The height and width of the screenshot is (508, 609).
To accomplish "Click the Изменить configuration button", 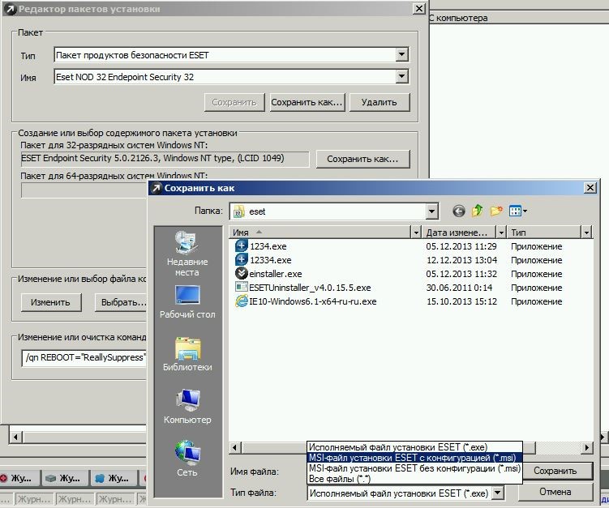I will [x=51, y=302].
